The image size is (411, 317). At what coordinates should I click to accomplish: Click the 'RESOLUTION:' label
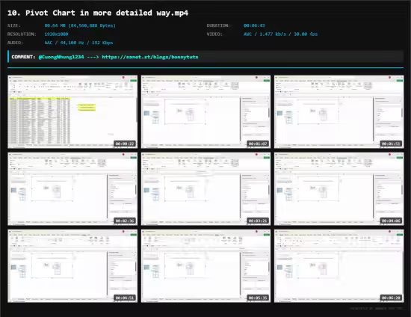(22, 34)
